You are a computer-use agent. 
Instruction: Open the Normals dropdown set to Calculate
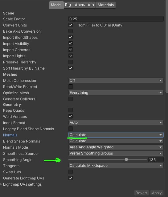[x=116, y=135]
